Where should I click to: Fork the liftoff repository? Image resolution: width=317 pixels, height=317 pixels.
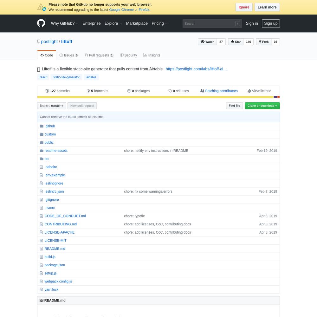264,42
